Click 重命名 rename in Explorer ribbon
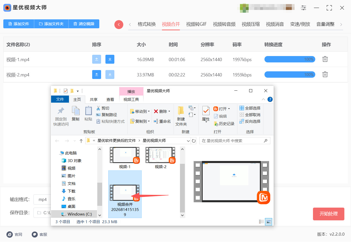This screenshot has height=242, width=351. (x=162, y=122)
